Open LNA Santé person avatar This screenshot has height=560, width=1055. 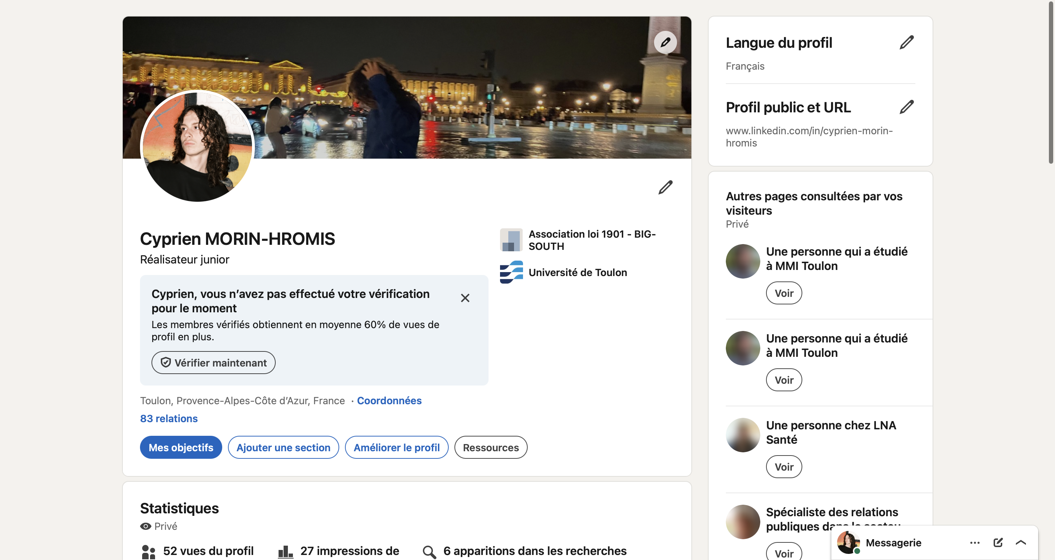tap(743, 435)
